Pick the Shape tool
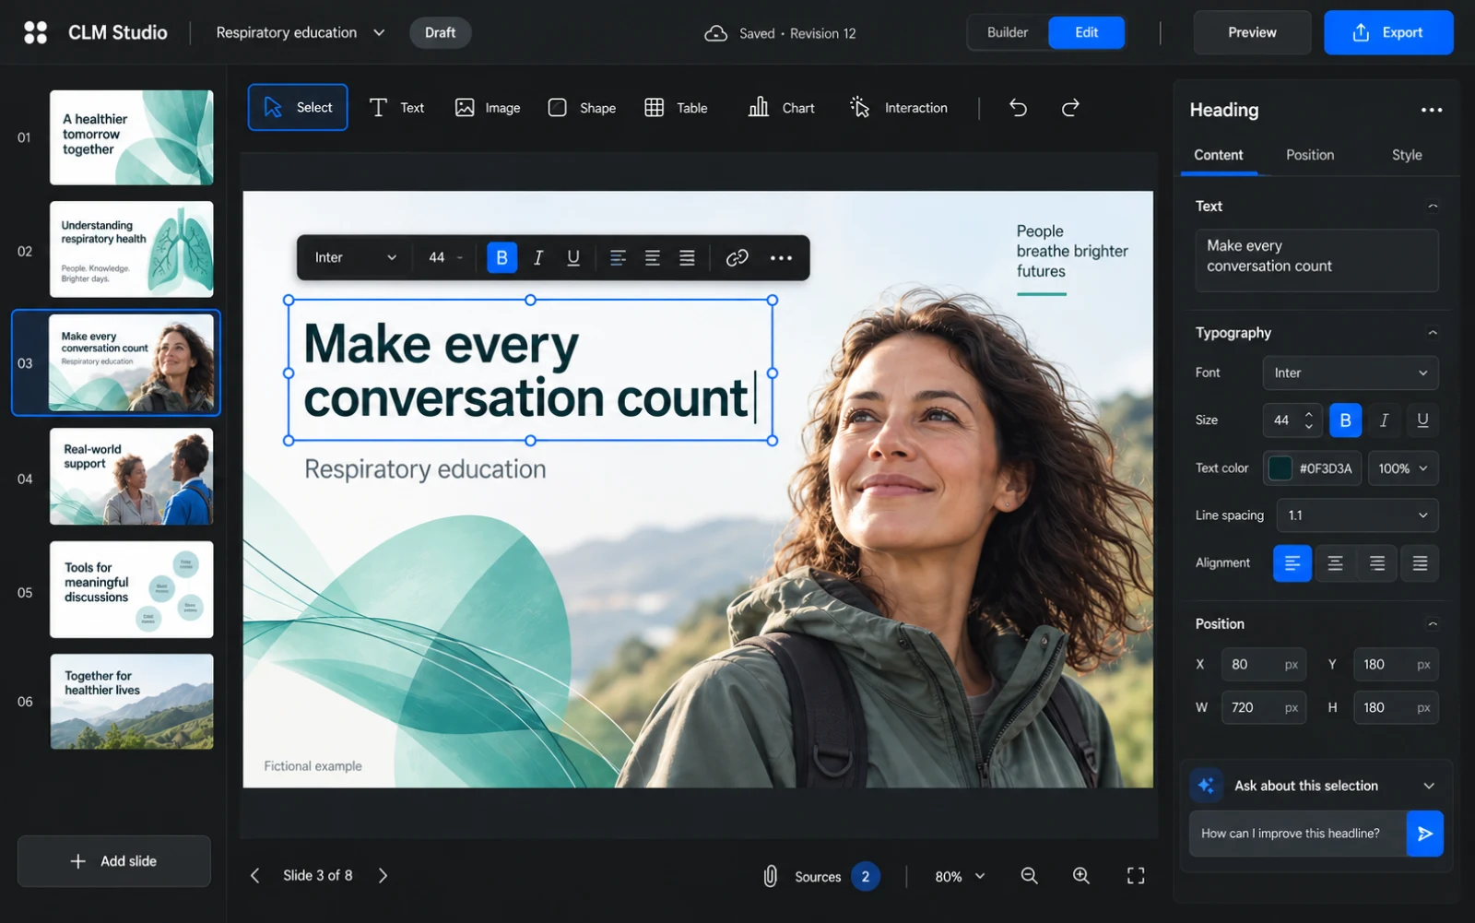 (x=582, y=108)
